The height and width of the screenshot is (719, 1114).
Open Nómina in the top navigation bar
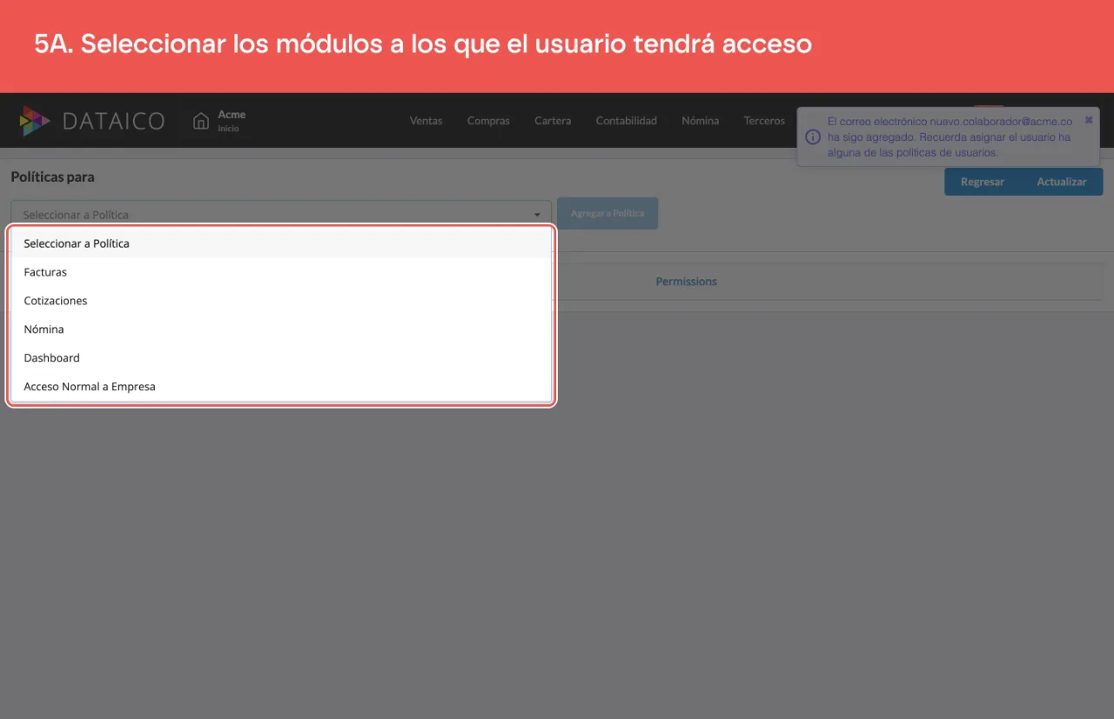coord(701,121)
